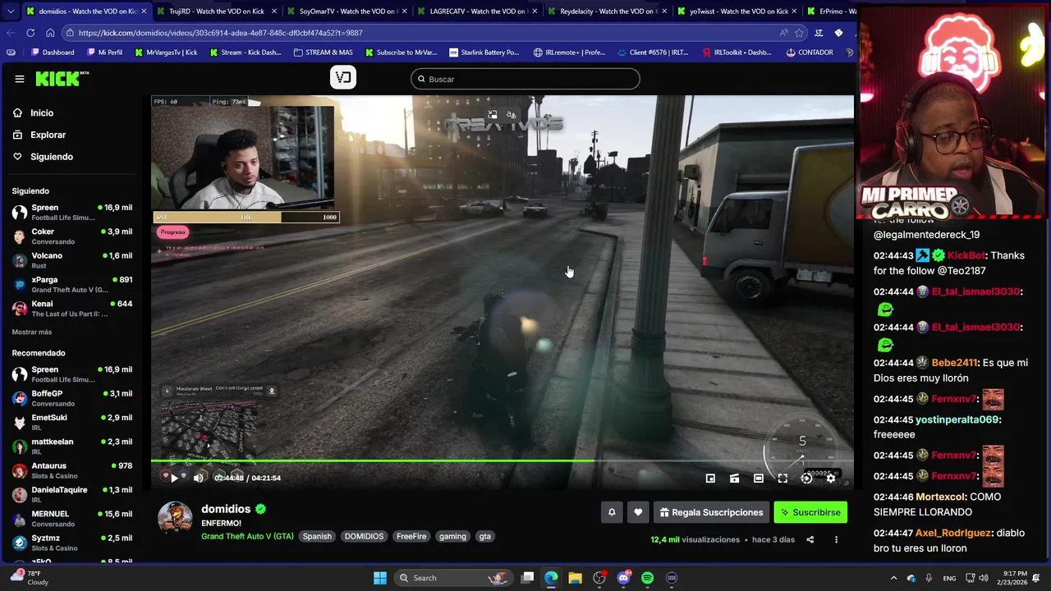Expand followed channels with Mostrar más
The image size is (1051, 591).
point(32,332)
